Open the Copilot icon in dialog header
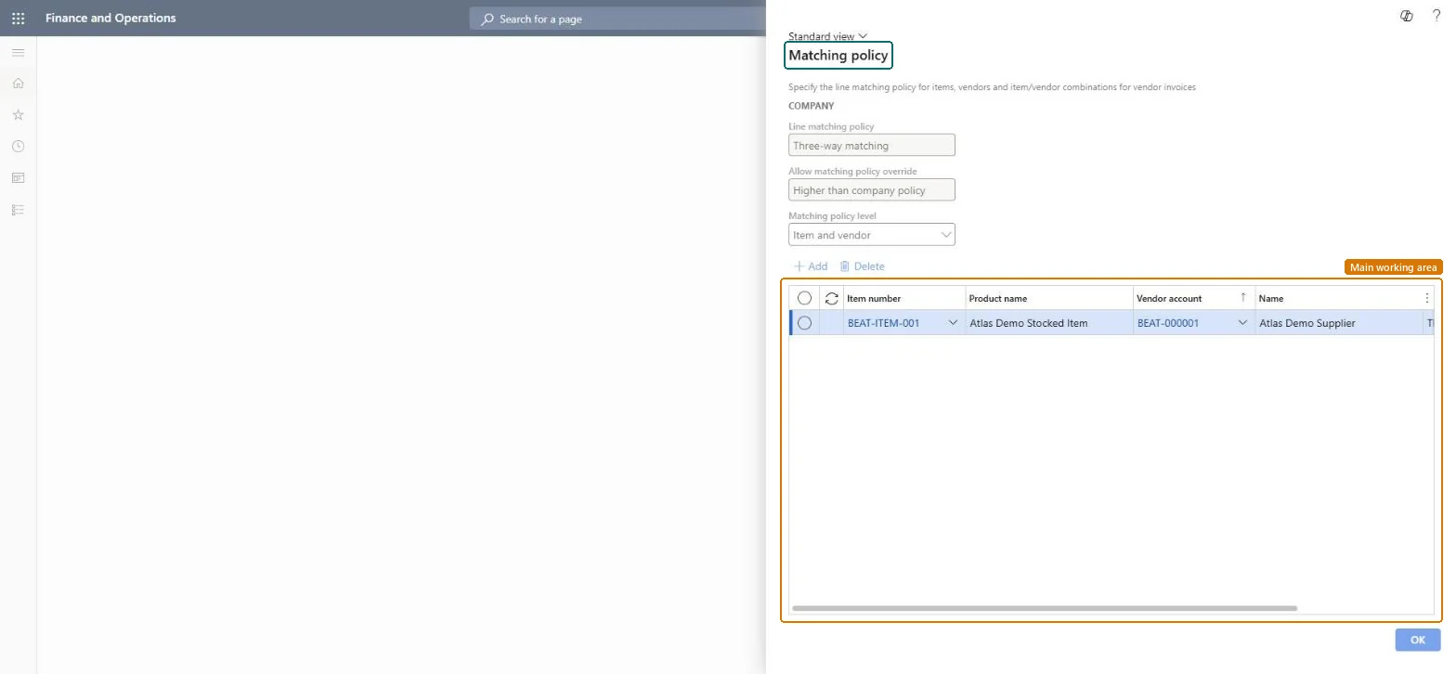Image resolution: width=1456 pixels, height=674 pixels. 1406,16
